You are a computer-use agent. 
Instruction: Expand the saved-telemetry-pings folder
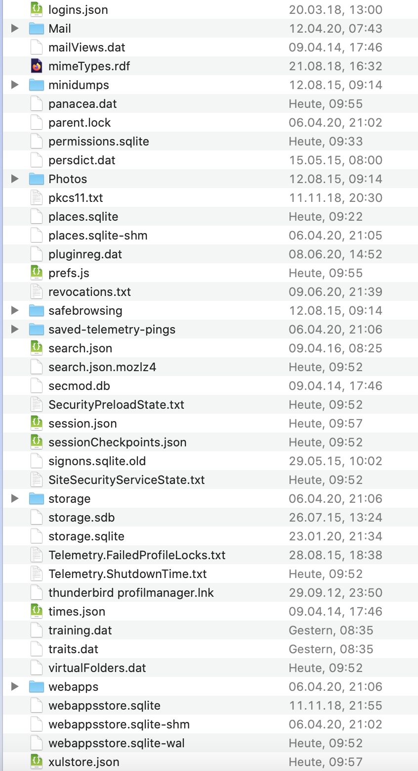pyautogui.click(x=15, y=329)
